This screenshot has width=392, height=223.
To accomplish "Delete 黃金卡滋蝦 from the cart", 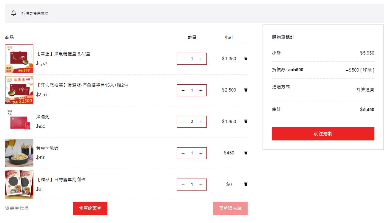I will [x=246, y=153].
